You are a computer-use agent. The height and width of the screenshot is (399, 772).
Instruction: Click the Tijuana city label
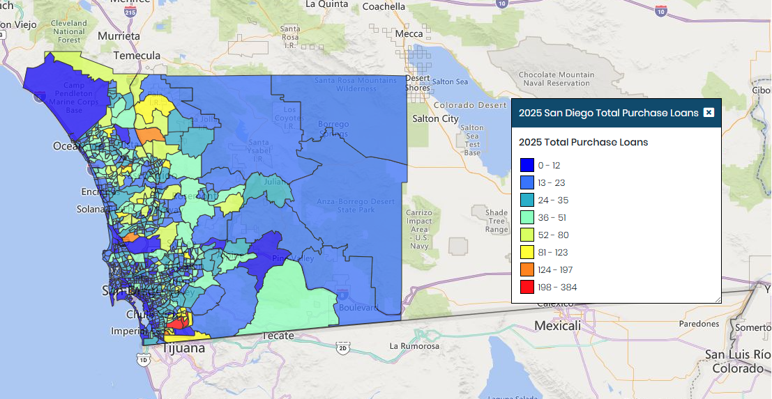(x=184, y=348)
